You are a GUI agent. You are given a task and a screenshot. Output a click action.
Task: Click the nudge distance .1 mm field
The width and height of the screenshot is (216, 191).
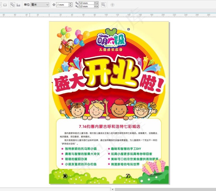(62, 5)
